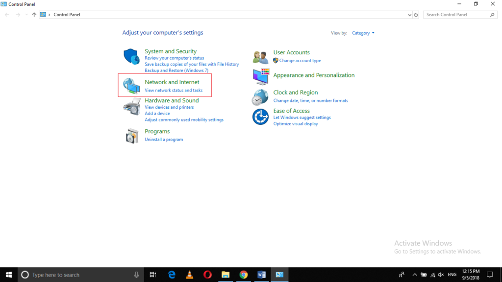Click View devices and printers
The width and height of the screenshot is (502, 282).
pos(169,107)
